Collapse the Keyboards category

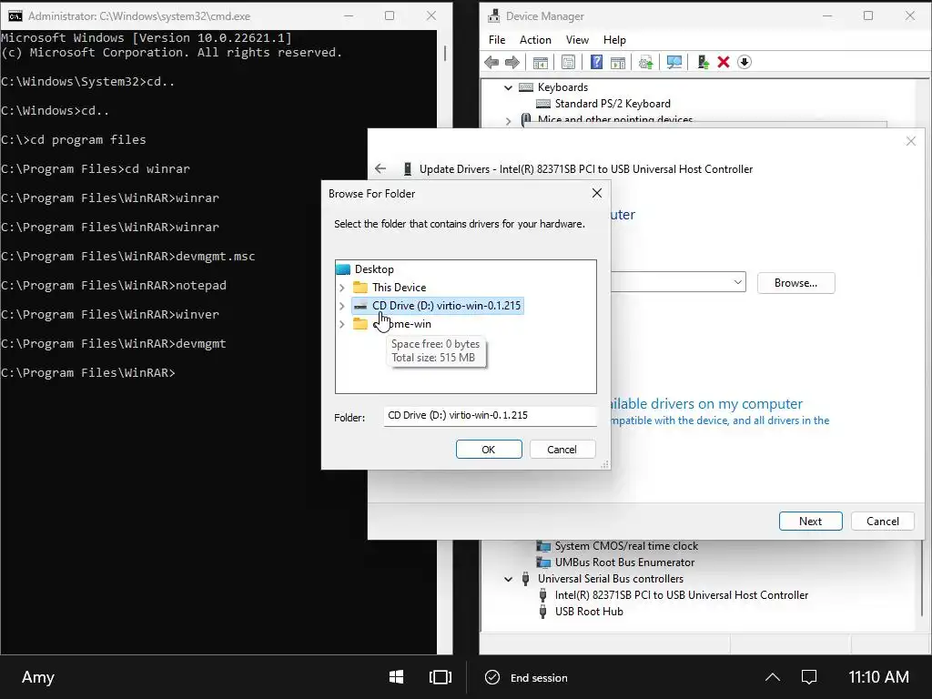pyautogui.click(x=508, y=87)
